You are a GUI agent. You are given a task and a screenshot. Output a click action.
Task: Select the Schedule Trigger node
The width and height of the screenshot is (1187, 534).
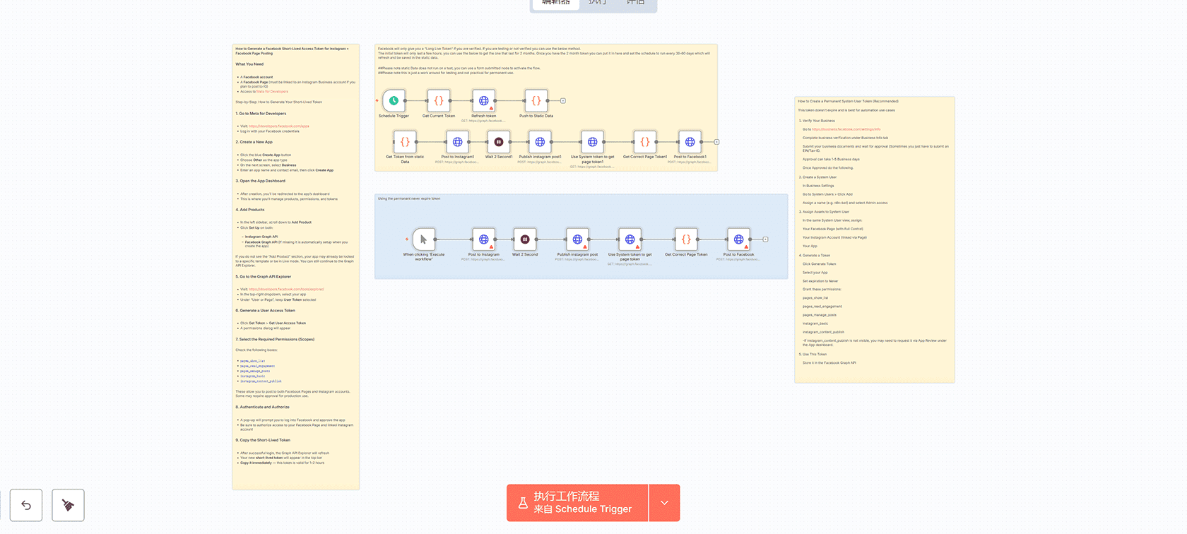[x=394, y=101]
